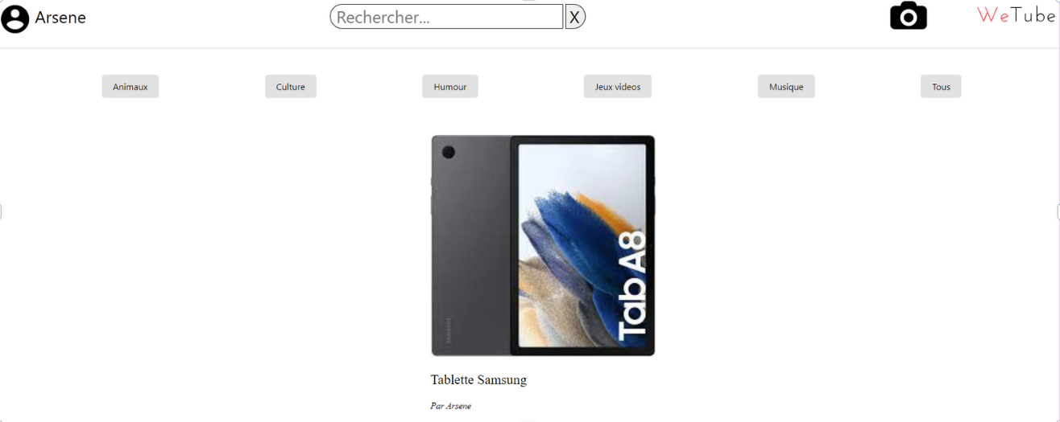
Task: Click the right edge resize handle
Action: tap(1058, 211)
